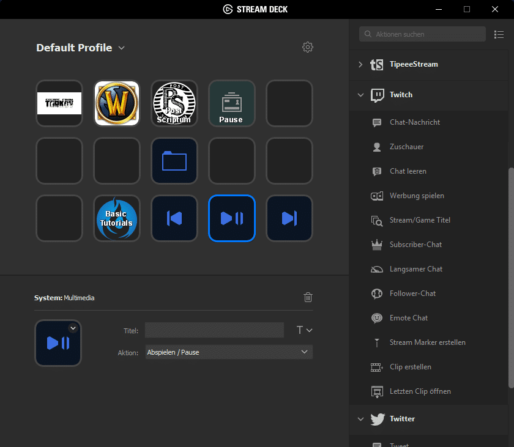514x447 pixels.
Task: Click the previous track key
Action: pos(174,218)
